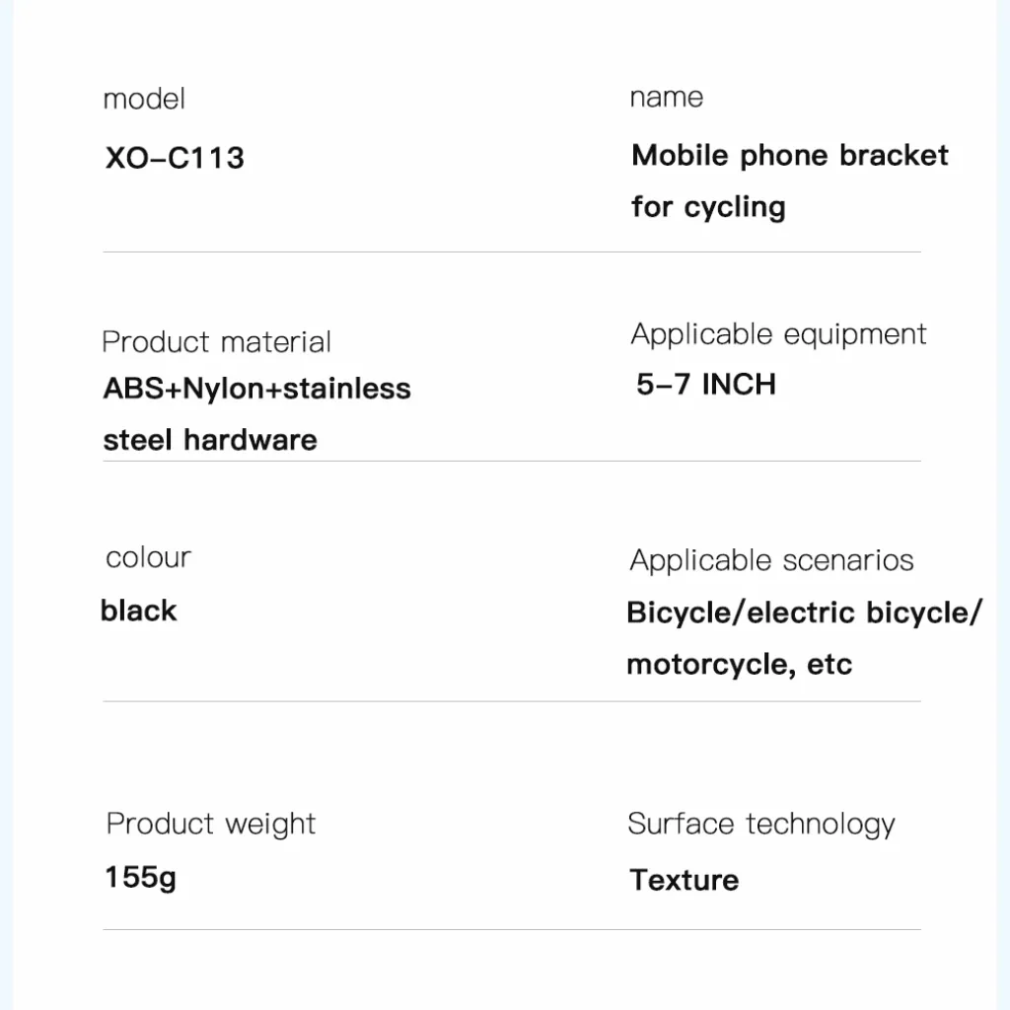Select the 'black' colour value
Screen dimensions: 1010x1010
[138, 611]
